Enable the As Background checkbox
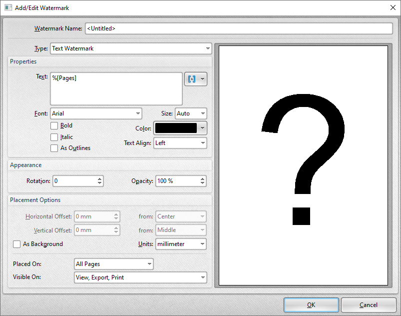This screenshot has width=401, height=316. 17,244
